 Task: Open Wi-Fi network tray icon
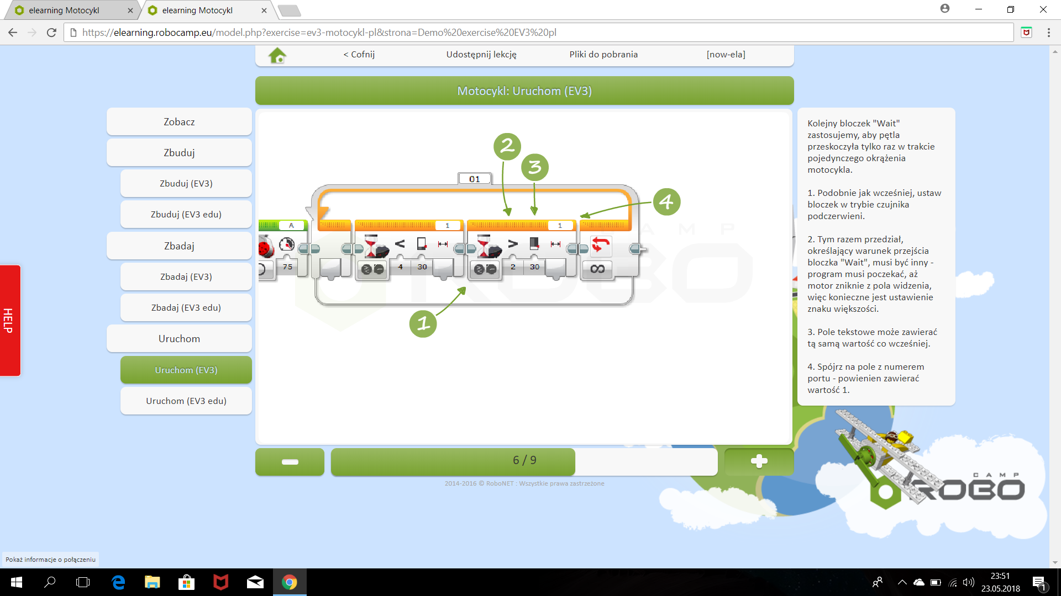point(953,583)
